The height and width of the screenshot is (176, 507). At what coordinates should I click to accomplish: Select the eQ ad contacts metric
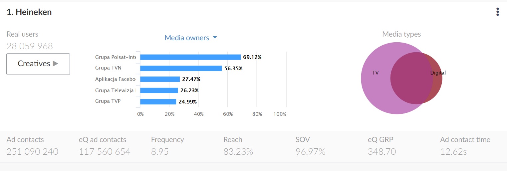click(x=105, y=146)
